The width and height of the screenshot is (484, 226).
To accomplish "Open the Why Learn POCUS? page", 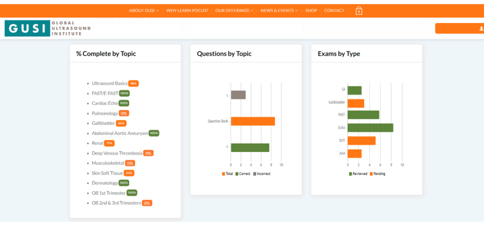I will tap(187, 10).
